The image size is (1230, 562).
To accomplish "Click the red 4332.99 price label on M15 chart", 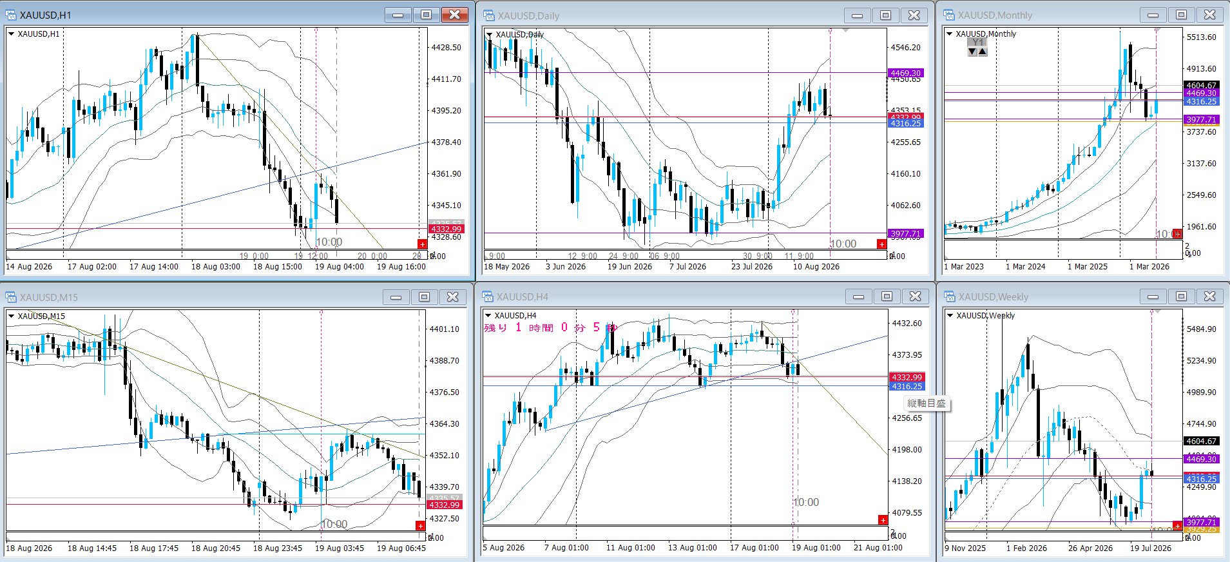I will 445,505.
